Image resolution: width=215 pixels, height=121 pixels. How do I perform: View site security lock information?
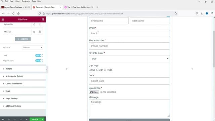pos(44,13)
